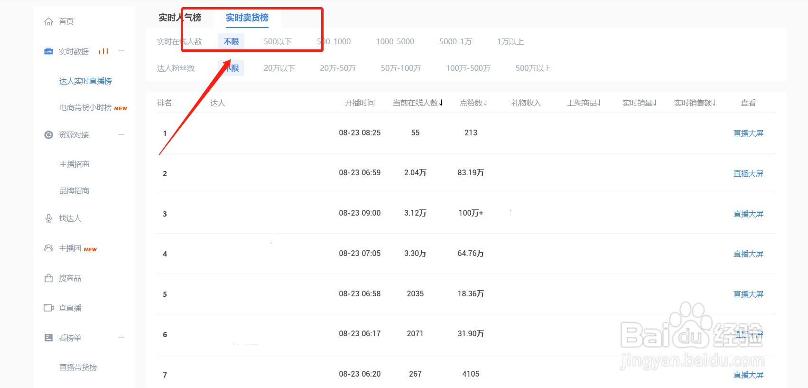Filter online viewers by 1000-5000
Screen dimensions: 808x388
coord(395,42)
